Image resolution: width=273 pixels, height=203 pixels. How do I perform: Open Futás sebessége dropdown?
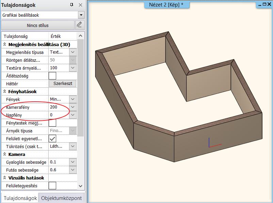click(73, 170)
